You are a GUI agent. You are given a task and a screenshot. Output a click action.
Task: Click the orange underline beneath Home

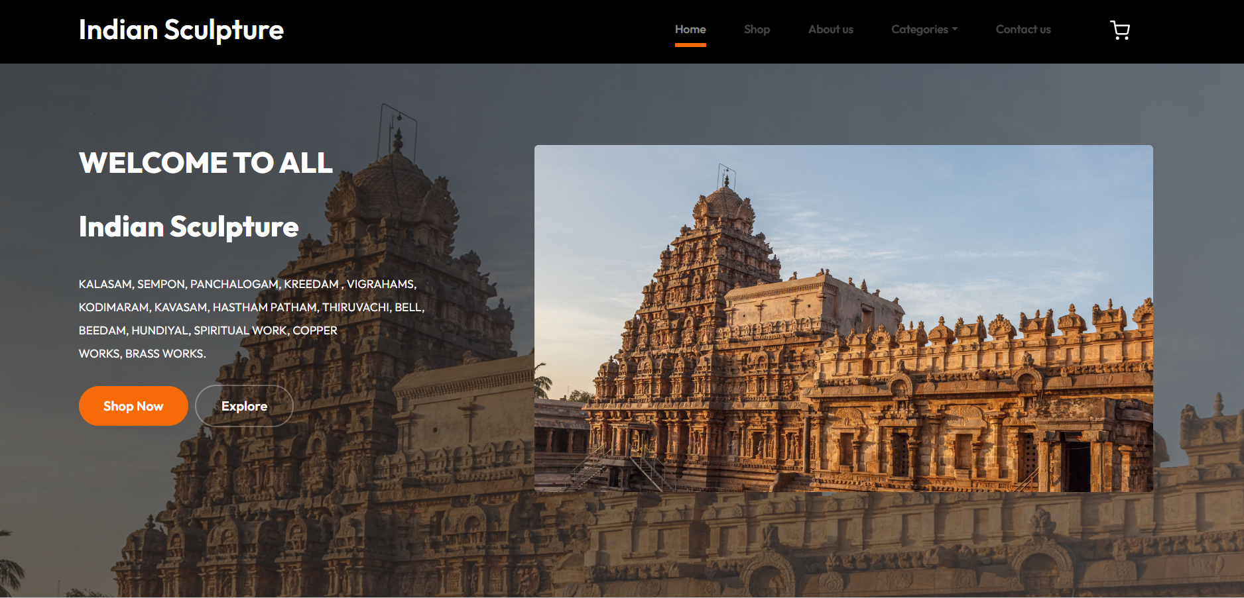click(x=690, y=45)
